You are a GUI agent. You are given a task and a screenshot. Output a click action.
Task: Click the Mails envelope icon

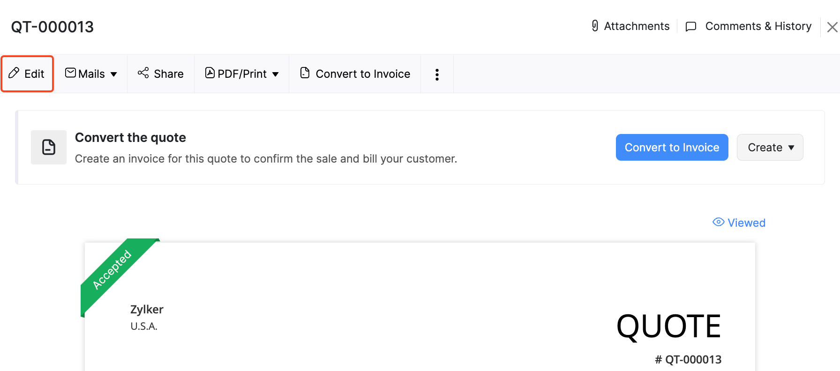[70, 73]
